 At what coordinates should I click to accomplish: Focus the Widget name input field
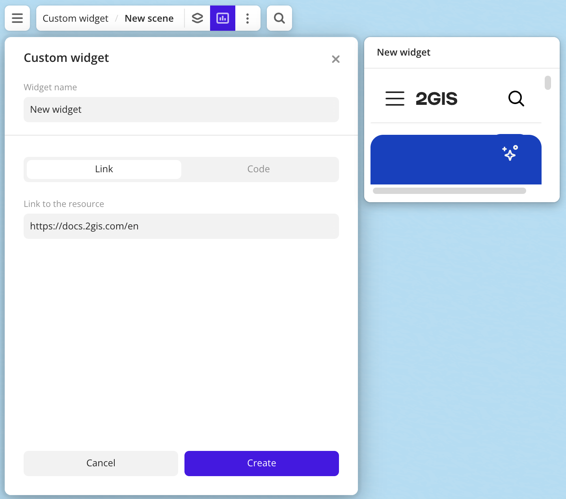pos(181,110)
